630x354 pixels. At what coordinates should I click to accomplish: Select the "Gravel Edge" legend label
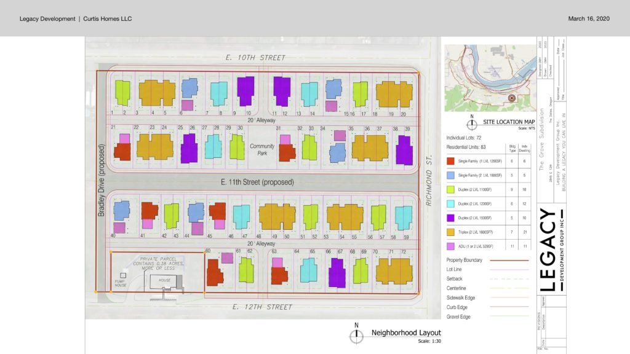click(x=458, y=317)
